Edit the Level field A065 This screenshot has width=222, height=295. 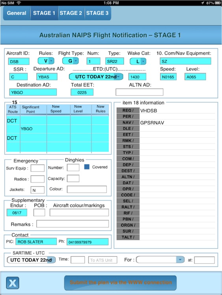point(195,77)
